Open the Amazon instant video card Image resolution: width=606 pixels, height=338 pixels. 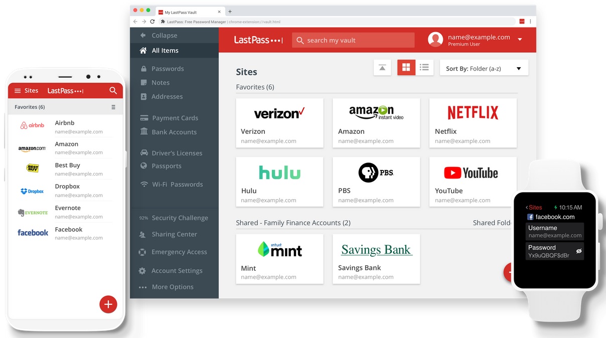(376, 123)
